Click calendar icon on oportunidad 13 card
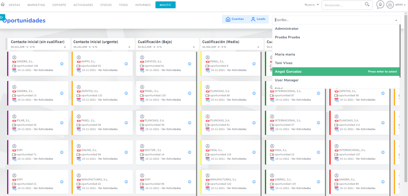 14,100
